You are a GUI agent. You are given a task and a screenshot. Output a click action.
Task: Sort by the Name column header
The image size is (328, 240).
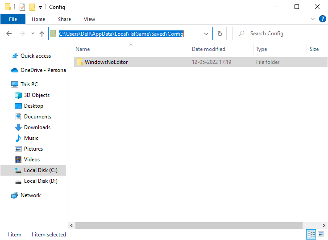83,49
